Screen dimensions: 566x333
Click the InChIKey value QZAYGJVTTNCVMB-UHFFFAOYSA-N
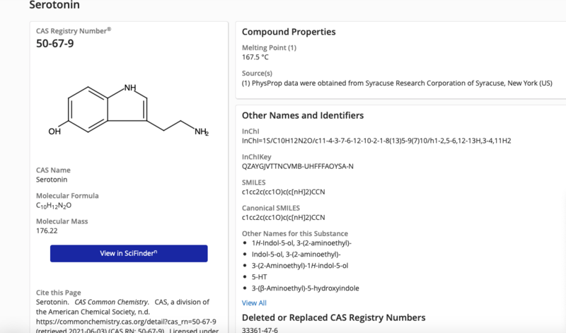(297, 166)
